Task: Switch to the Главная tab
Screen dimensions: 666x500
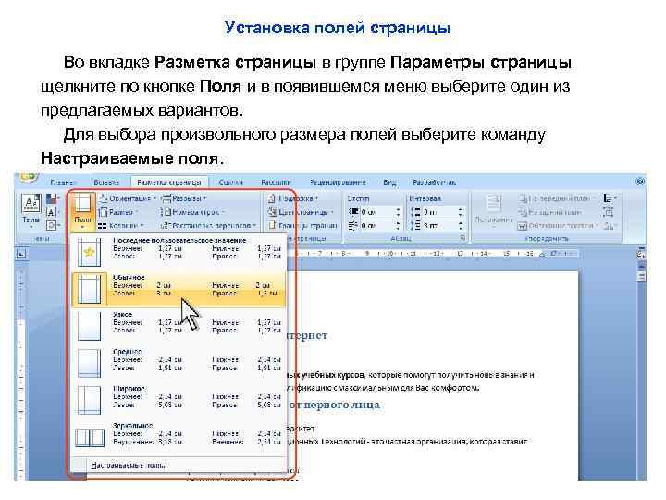Action: (x=62, y=182)
